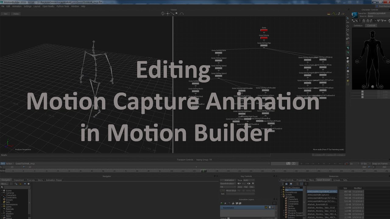This screenshot has width=390, height=219.
Task: Click the back arrow icon in Navigator toolbar
Action: pyautogui.click(x=25, y=184)
